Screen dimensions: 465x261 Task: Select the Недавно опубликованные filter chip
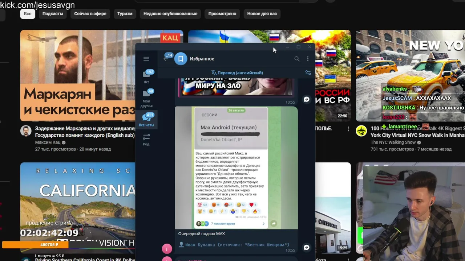click(170, 14)
